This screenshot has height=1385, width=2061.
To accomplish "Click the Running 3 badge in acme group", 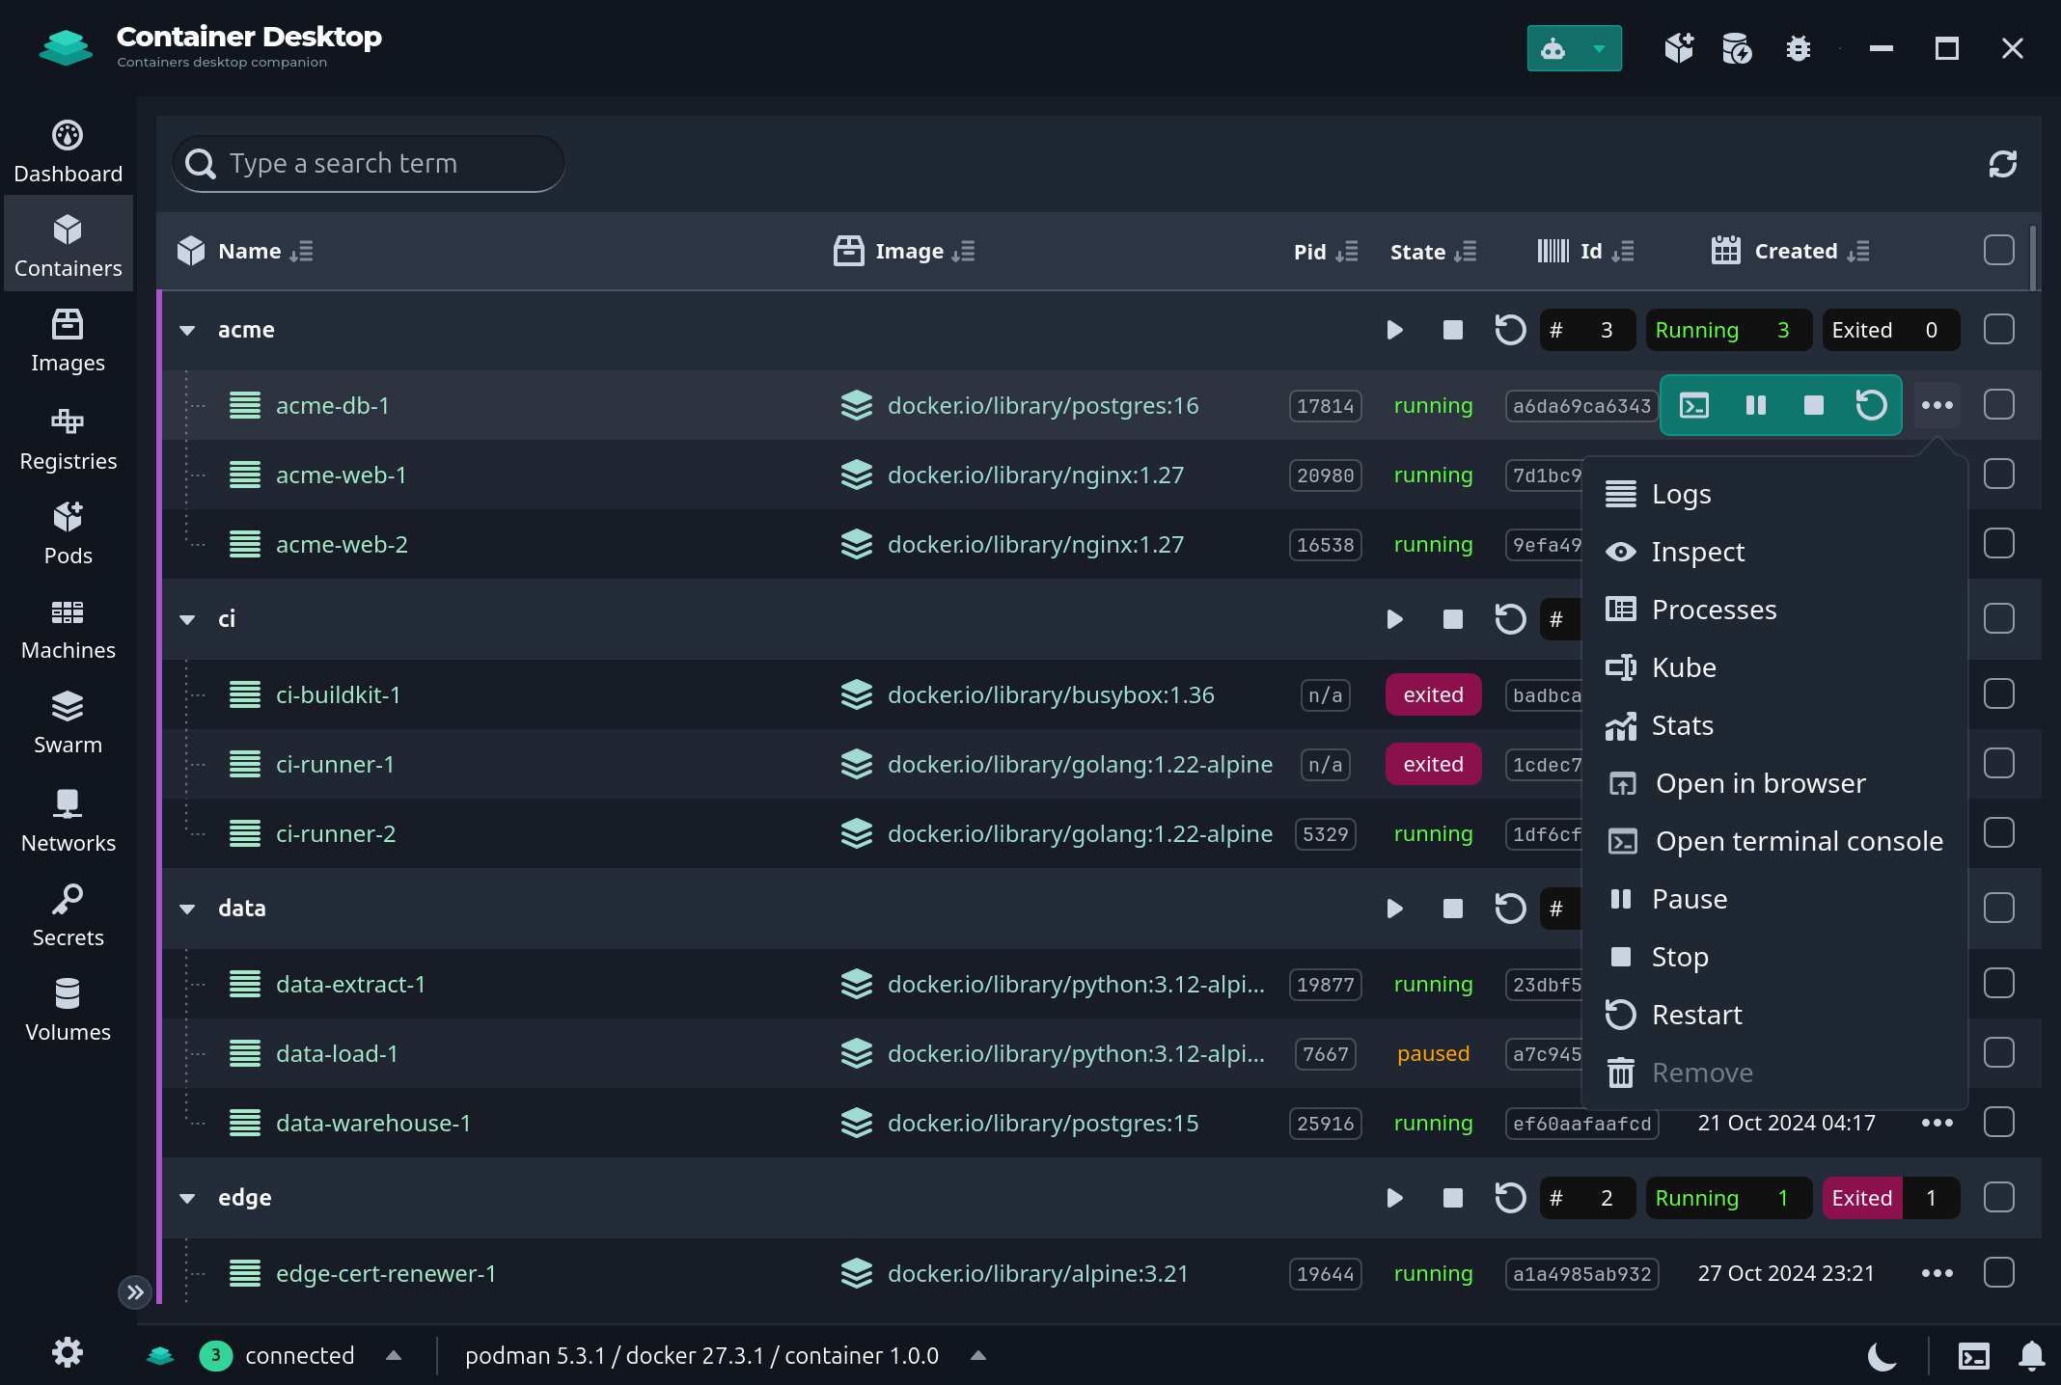I will (1728, 330).
